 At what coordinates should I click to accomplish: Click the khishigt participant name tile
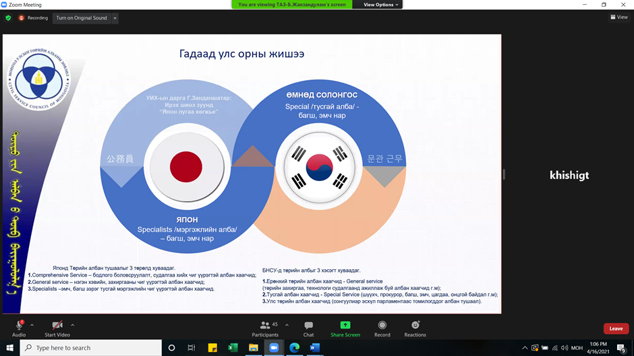569,175
